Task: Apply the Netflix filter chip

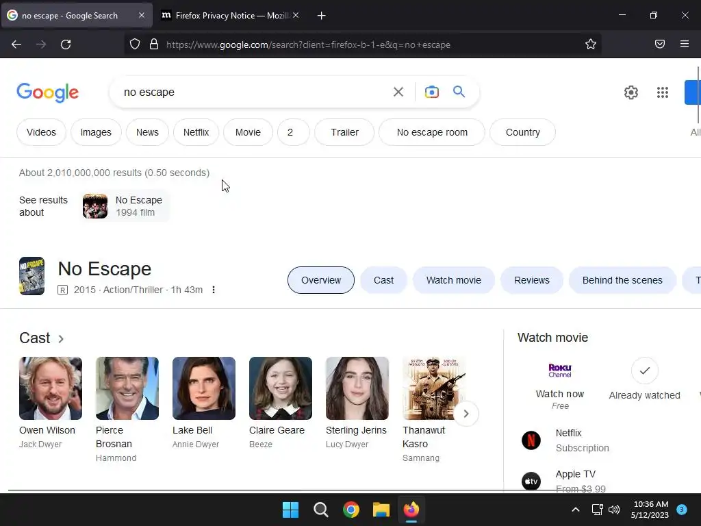Action: [x=196, y=132]
